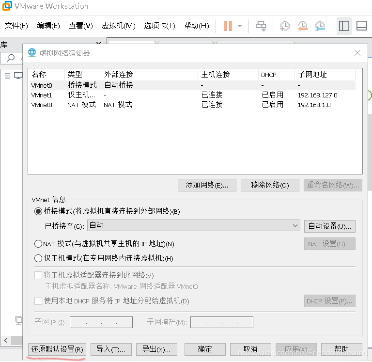Revert to snapshot using the clock-arrow icon
The width and height of the screenshot is (372, 362).
pyautogui.click(x=302, y=26)
